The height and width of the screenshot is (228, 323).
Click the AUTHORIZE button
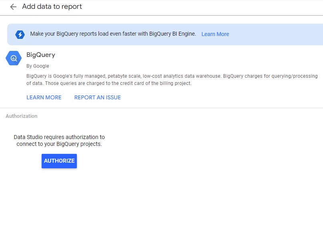(x=59, y=161)
